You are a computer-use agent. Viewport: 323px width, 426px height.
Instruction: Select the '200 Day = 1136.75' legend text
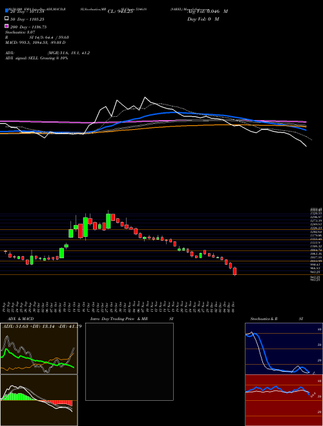tap(28, 27)
